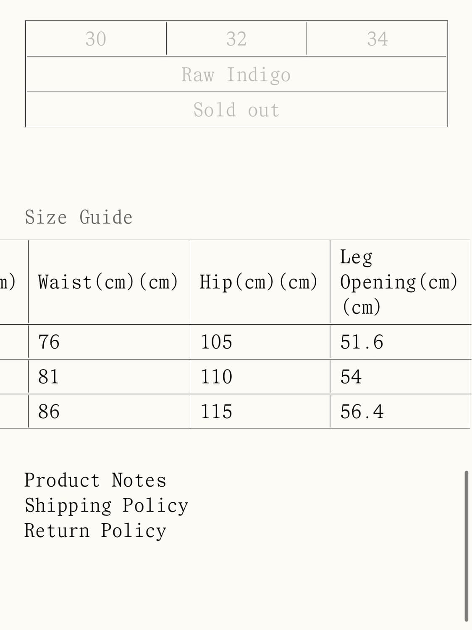Click the leg opening 51.6 cell

pos(400,342)
